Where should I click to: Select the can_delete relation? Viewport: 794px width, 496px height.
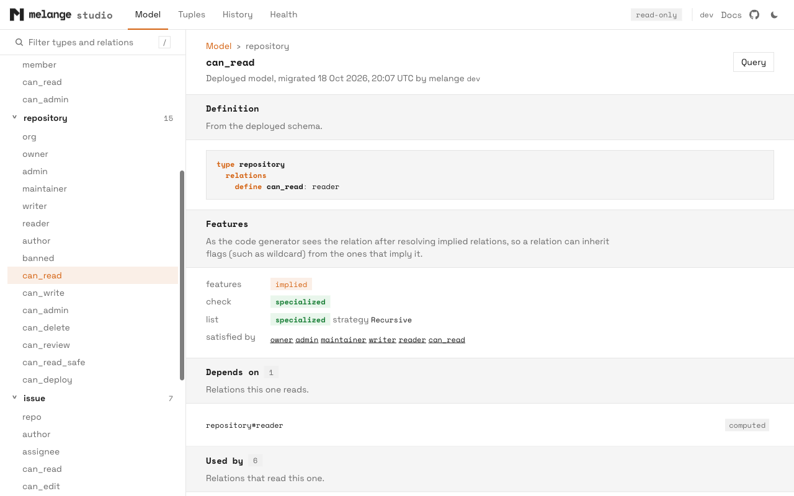click(x=93, y=327)
